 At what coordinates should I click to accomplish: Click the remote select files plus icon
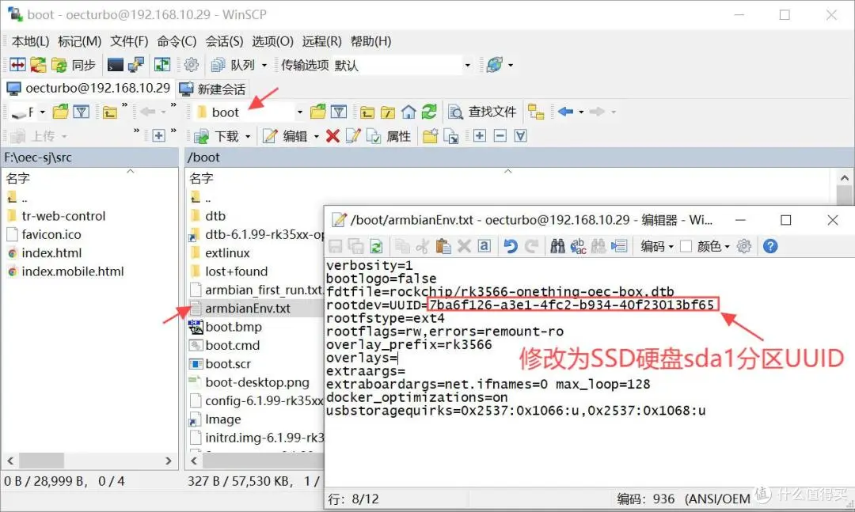pos(479,136)
